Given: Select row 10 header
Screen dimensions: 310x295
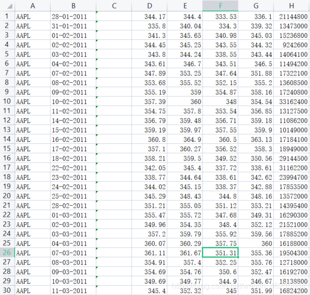Looking at the screenshot, I should [7, 101].
